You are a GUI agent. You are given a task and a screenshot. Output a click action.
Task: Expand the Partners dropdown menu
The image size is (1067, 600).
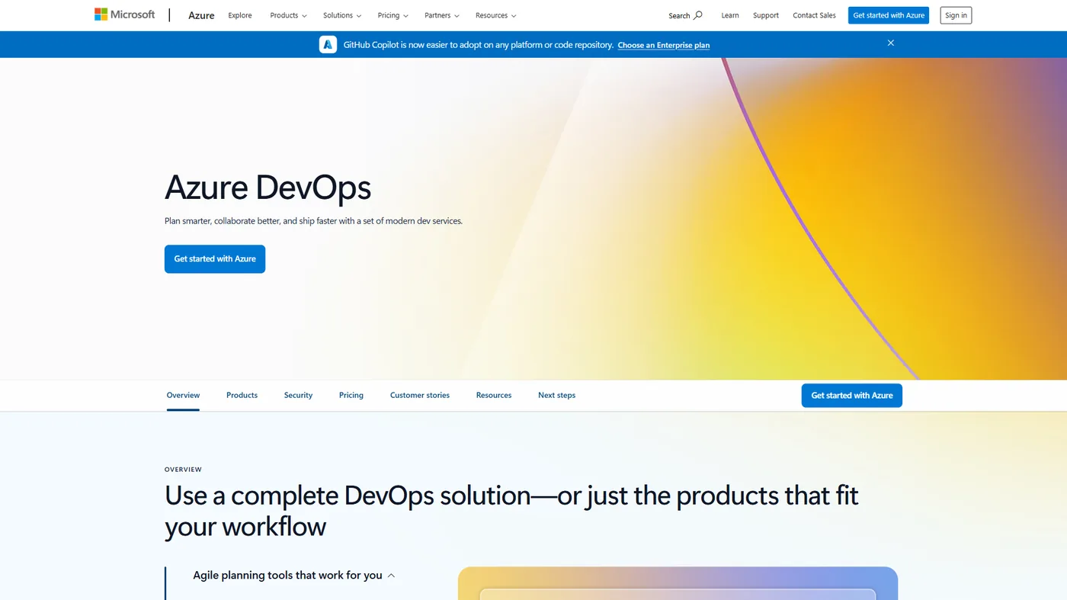click(442, 15)
